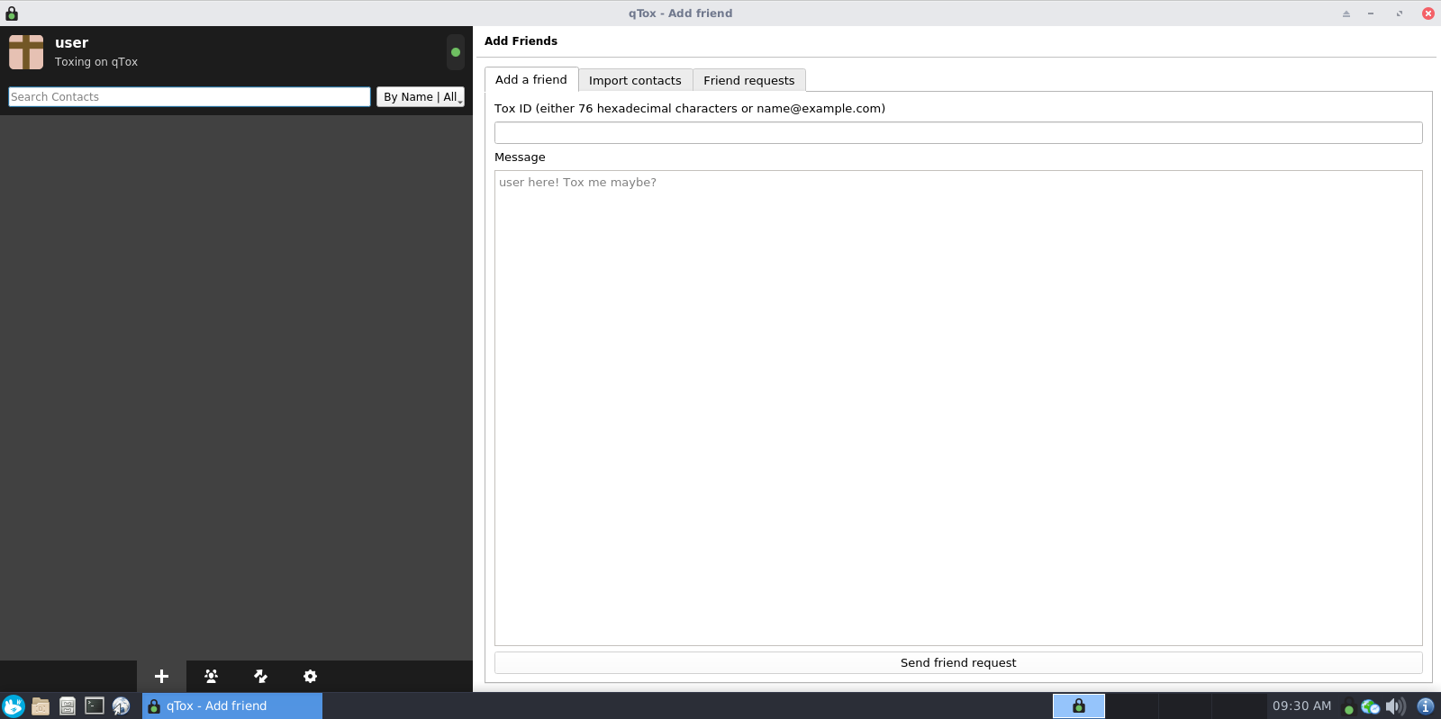
Task: Maximize the qTox window
Action: [x=1400, y=13]
